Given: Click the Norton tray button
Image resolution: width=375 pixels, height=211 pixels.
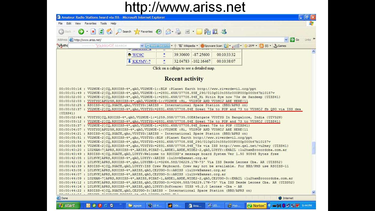Looking at the screenshot, I should 257,206.
